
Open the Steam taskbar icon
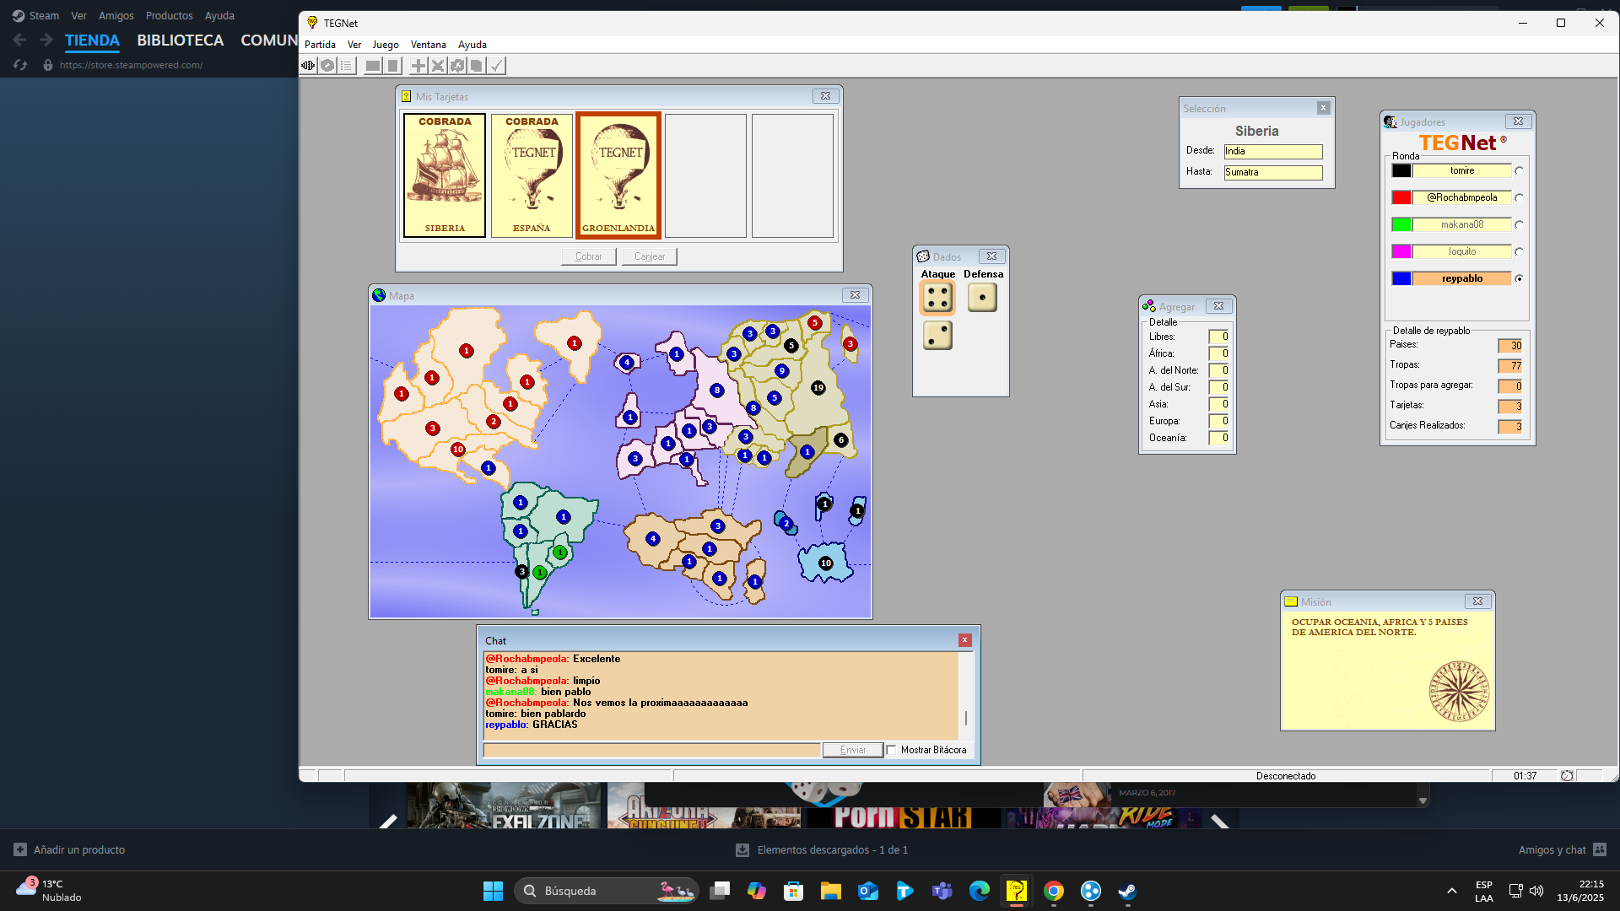[x=1127, y=891]
